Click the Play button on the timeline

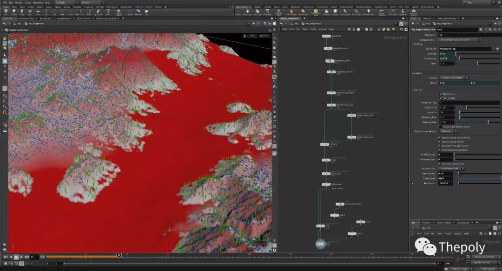[22, 257]
